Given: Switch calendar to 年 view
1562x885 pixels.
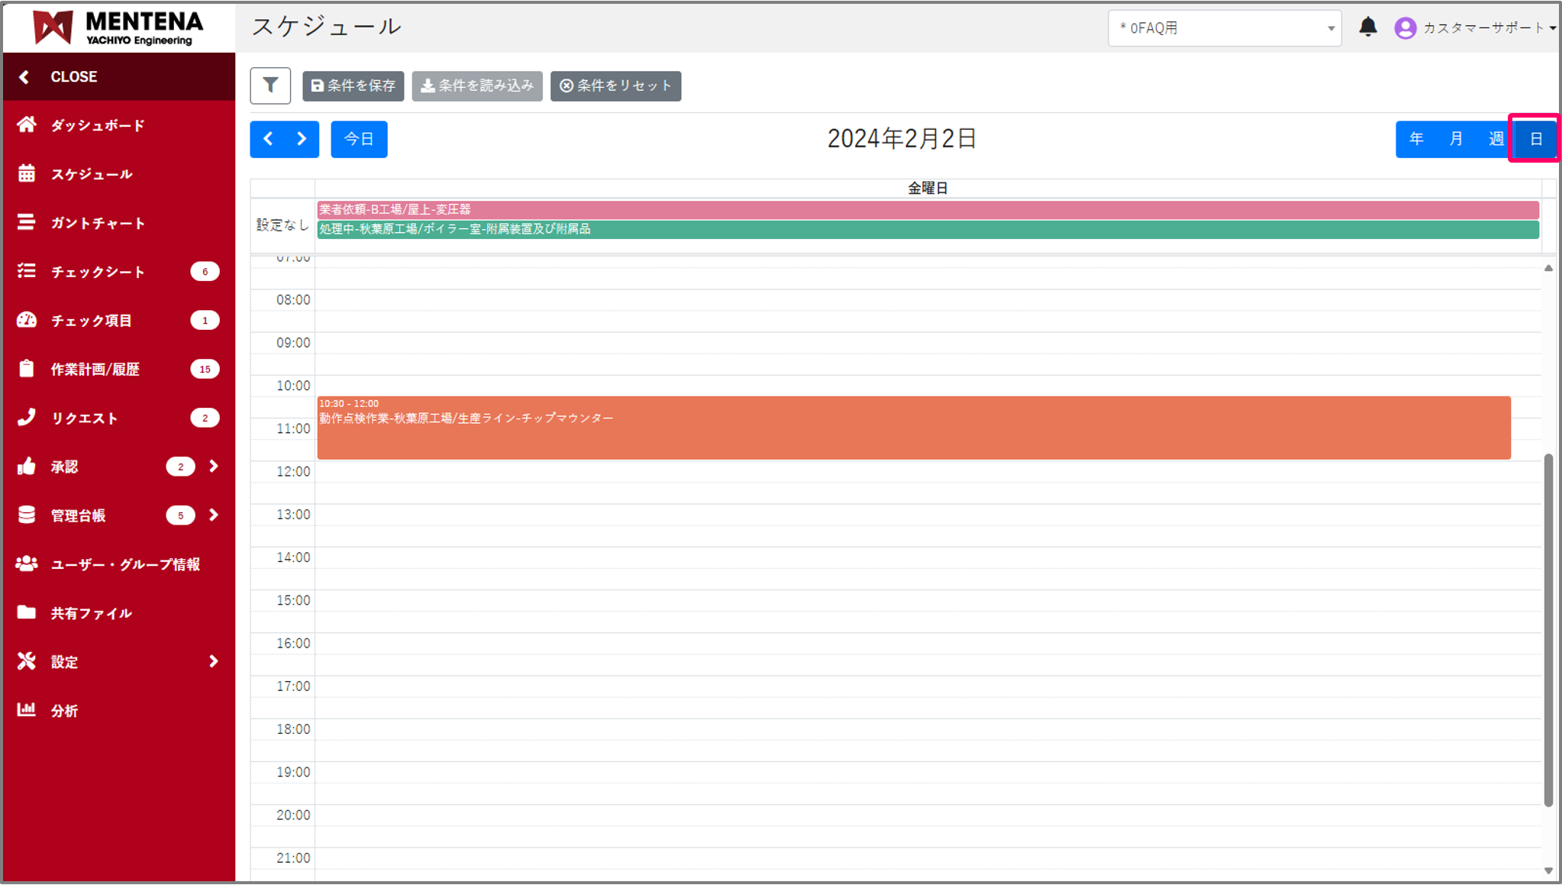Looking at the screenshot, I should (x=1416, y=139).
